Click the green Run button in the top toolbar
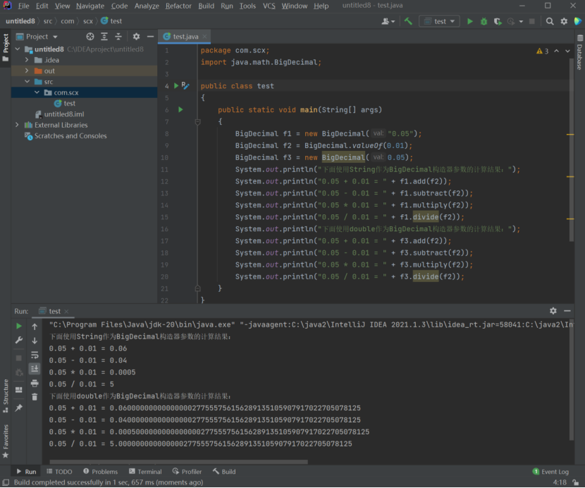Viewport: 585px width, 488px height. point(470,21)
